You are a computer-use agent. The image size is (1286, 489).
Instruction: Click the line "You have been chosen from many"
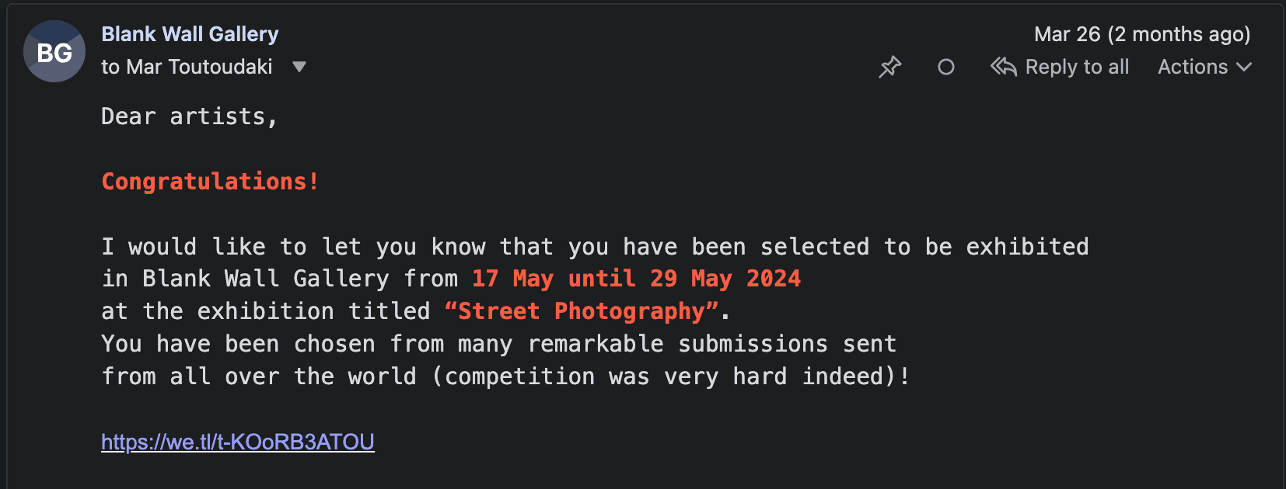(x=498, y=344)
